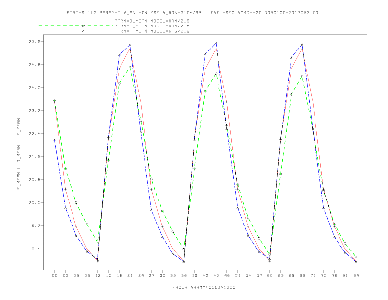
Task: Click the x-axis tick label 69
Action: 302,275
